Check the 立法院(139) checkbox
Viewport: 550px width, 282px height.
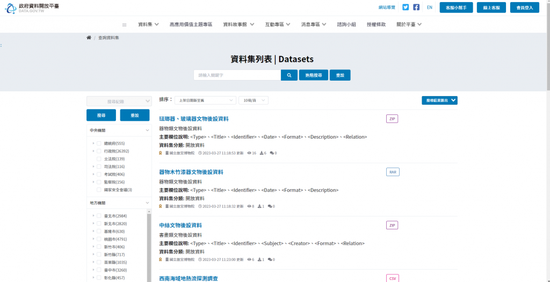99,159
